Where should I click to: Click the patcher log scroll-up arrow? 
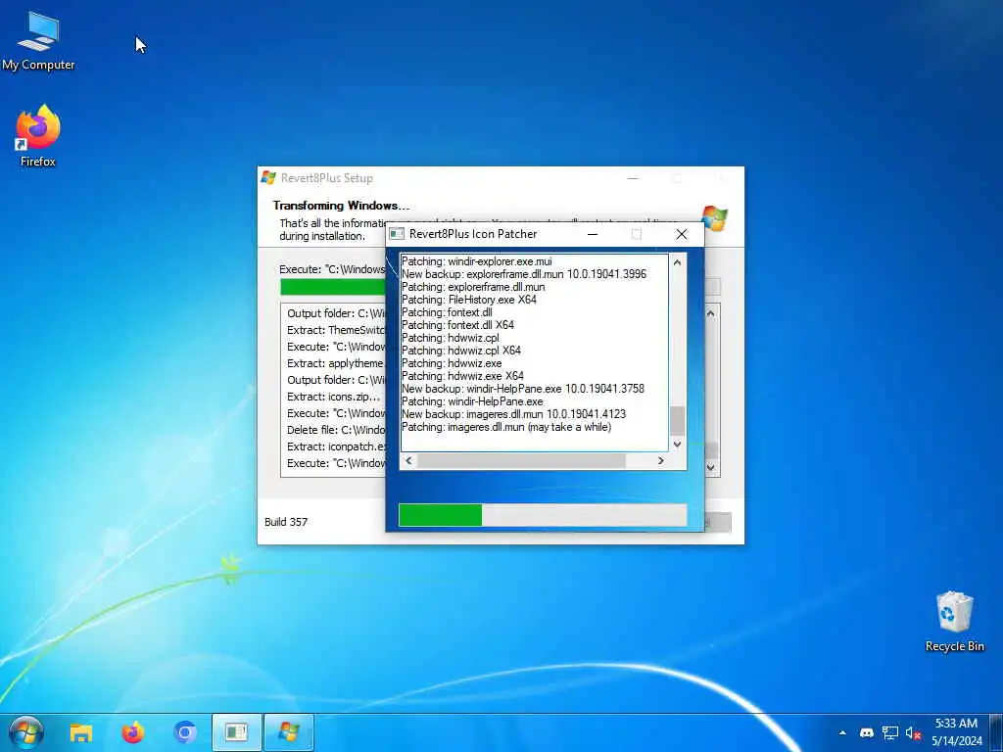(x=677, y=262)
